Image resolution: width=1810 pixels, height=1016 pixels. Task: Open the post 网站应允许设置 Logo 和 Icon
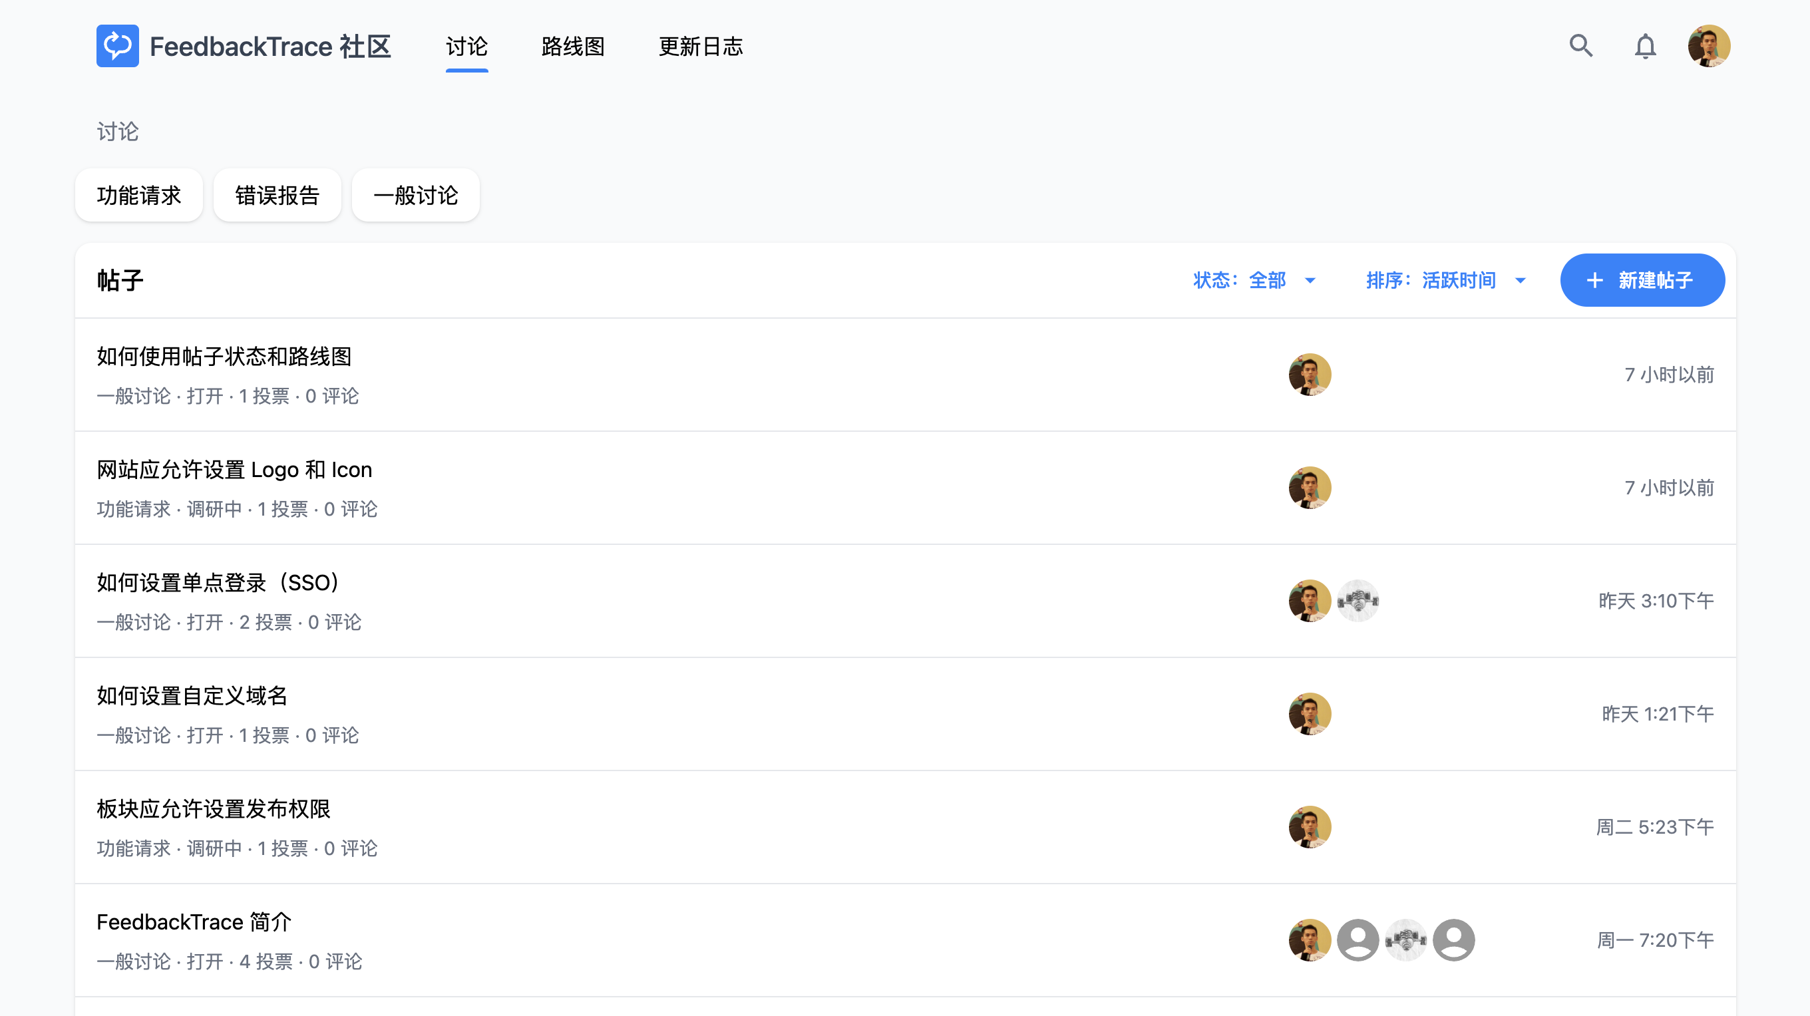tap(234, 469)
